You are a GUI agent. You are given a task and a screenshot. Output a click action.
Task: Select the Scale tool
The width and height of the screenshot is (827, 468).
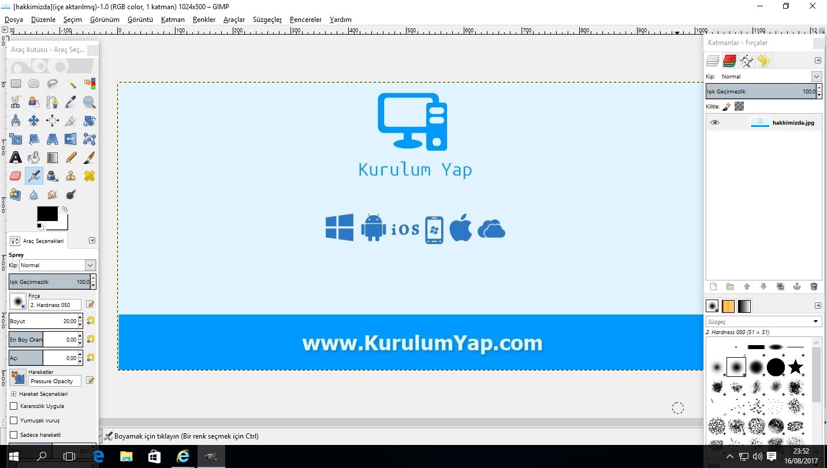pyautogui.click(x=16, y=139)
